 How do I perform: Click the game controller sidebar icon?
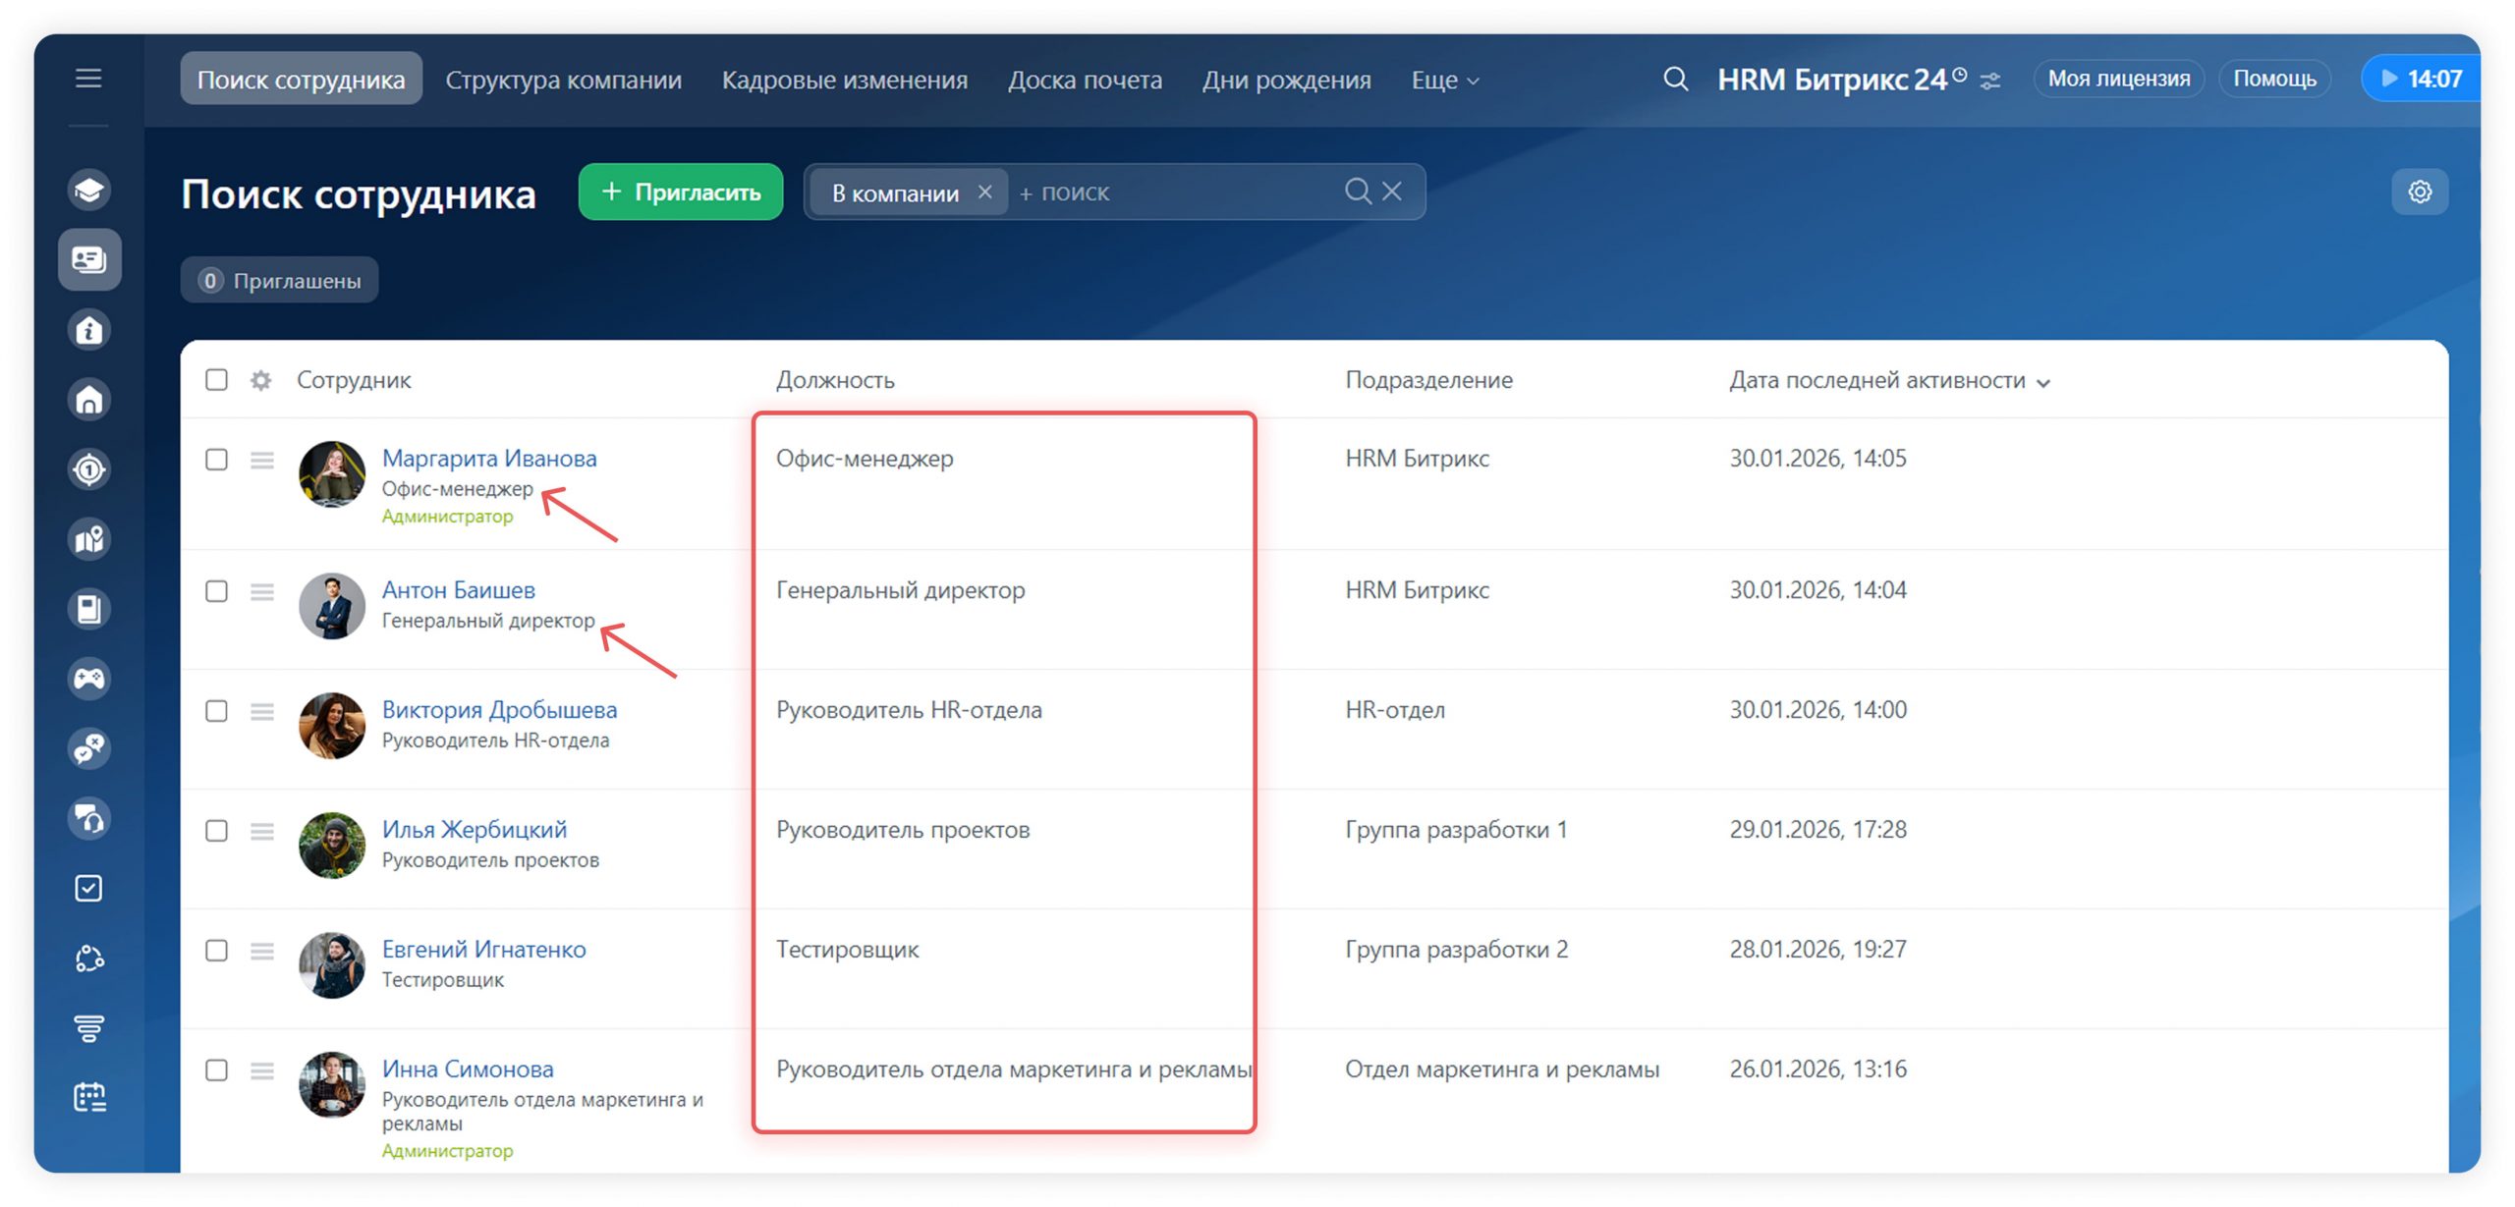[x=89, y=679]
